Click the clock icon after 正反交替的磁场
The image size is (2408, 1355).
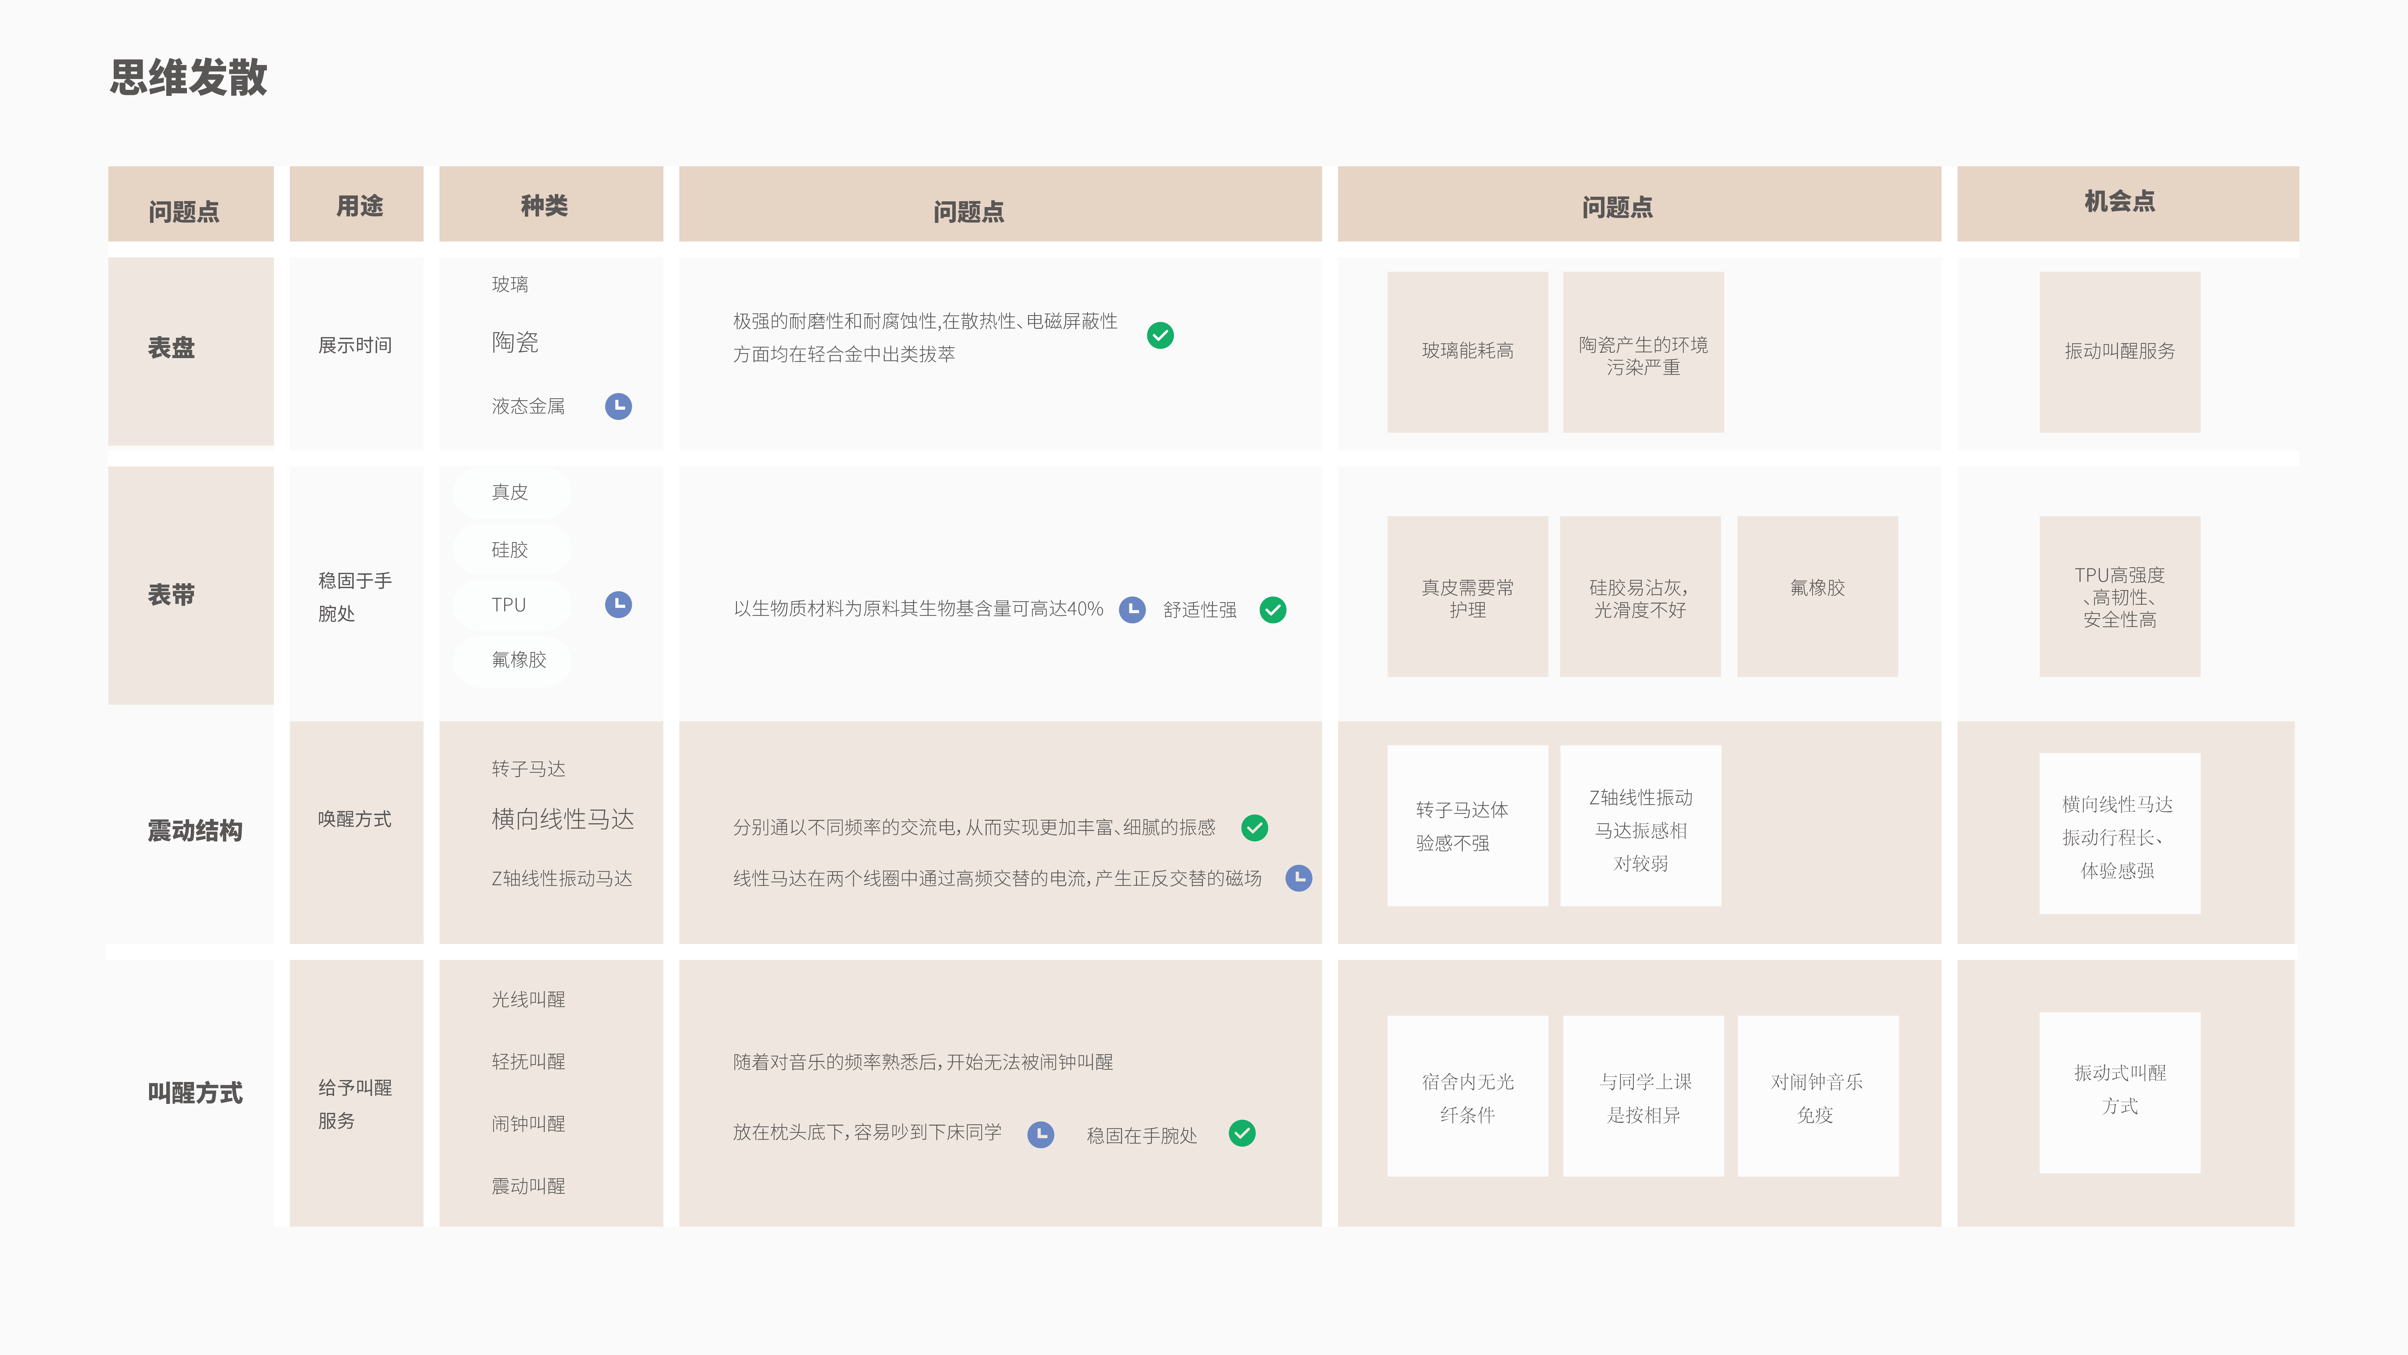(x=1299, y=878)
